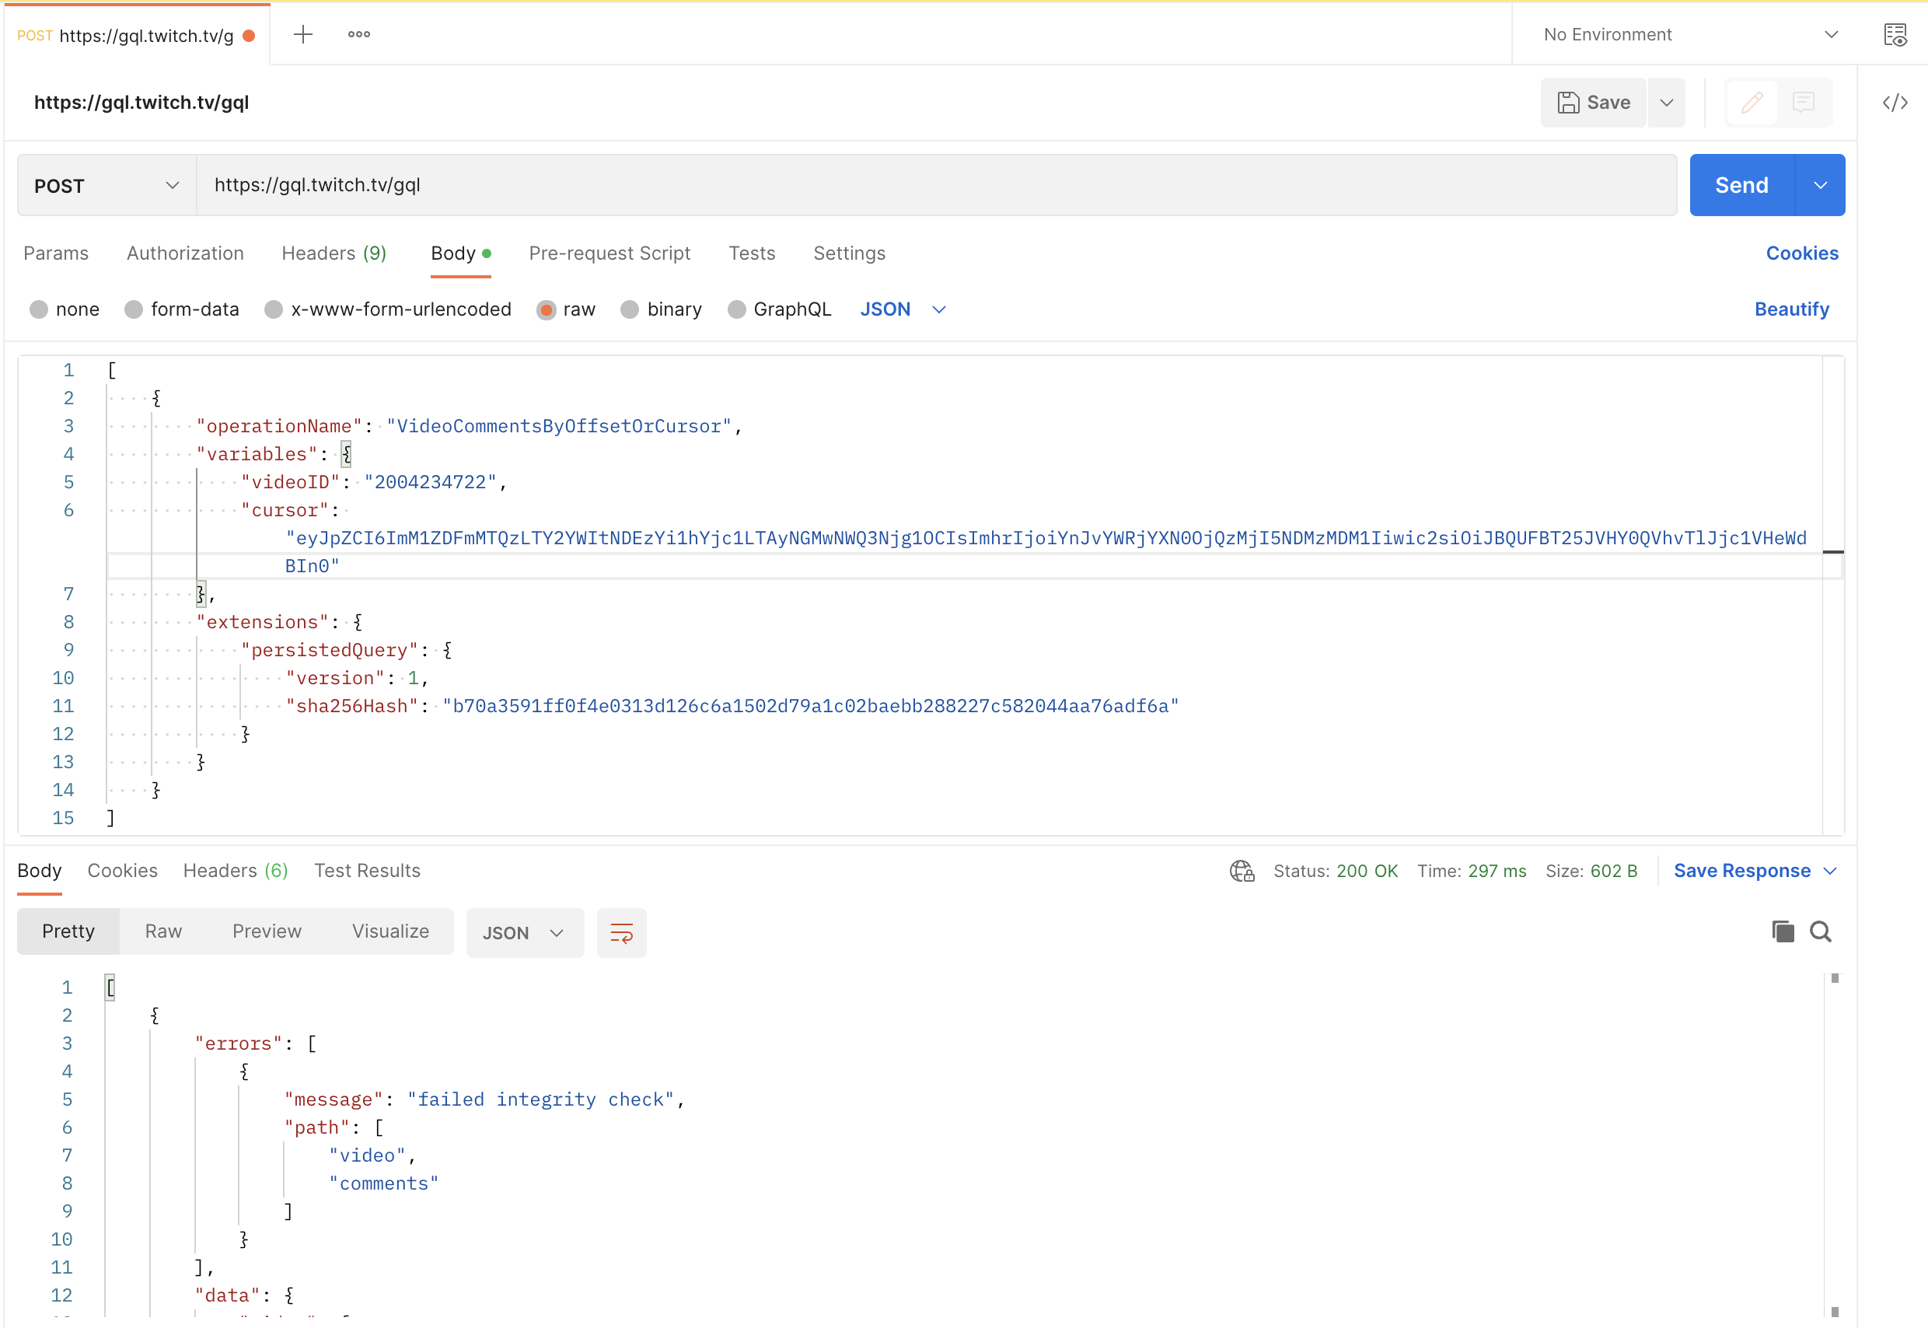Image resolution: width=1928 pixels, height=1328 pixels.
Task: Switch to the Headers (9) tab
Action: [x=334, y=253]
